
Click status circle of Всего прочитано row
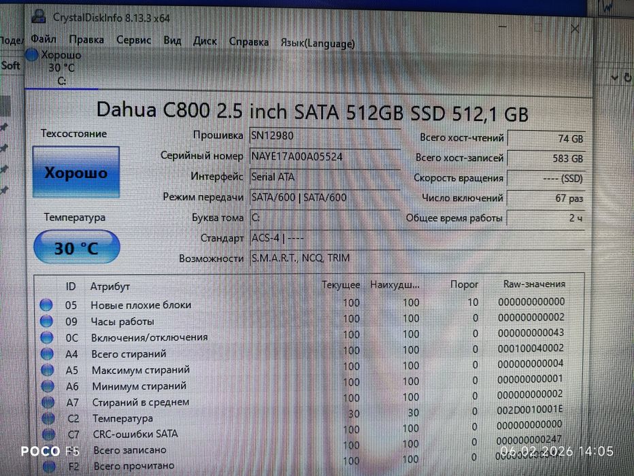pyautogui.click(x=50, y=466)
